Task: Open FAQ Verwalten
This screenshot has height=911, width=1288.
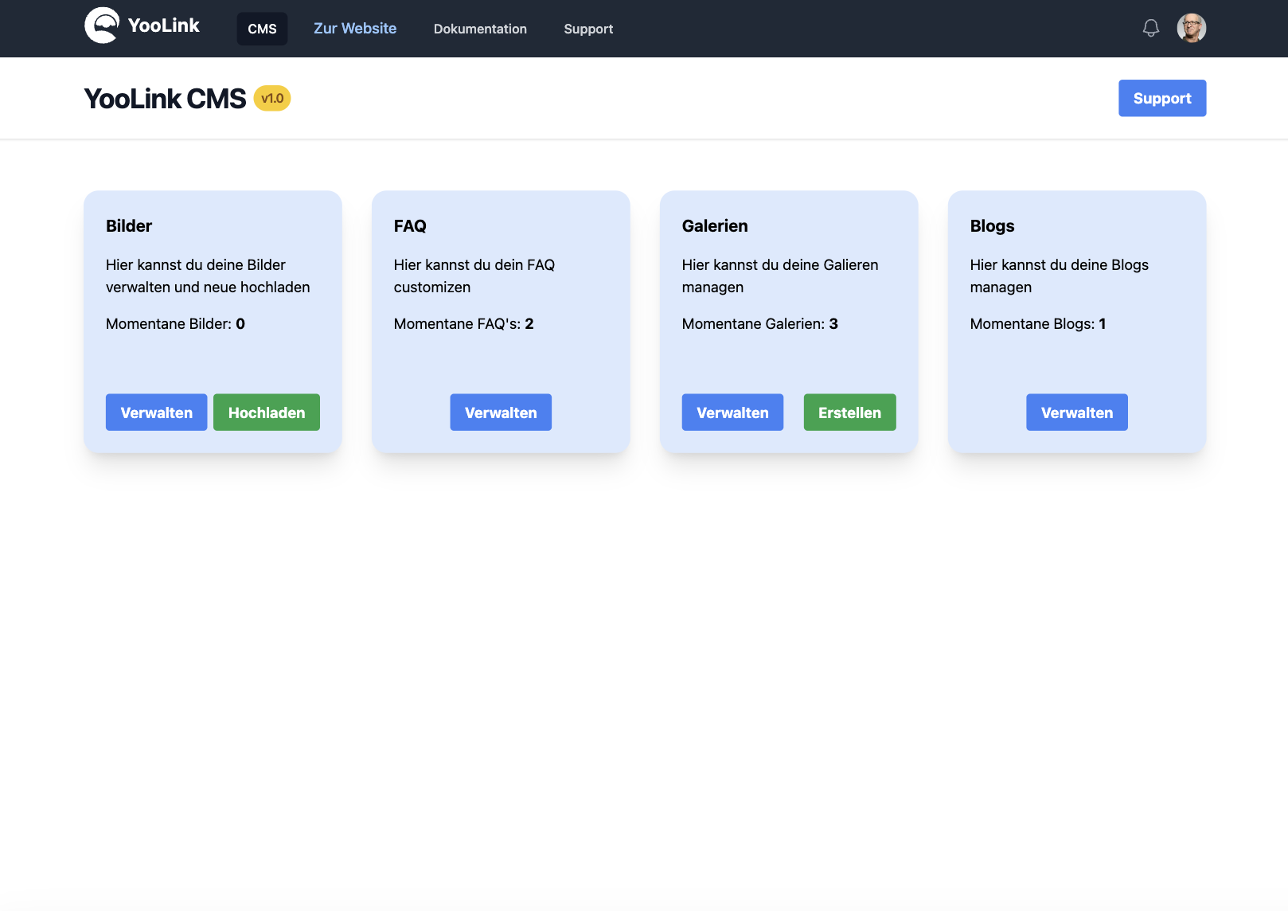Action: pyautogui.click(x=501, y=412)
